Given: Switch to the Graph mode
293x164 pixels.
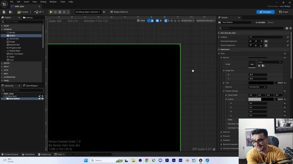Looking at the screenshot, I should (x=284, y=12).
